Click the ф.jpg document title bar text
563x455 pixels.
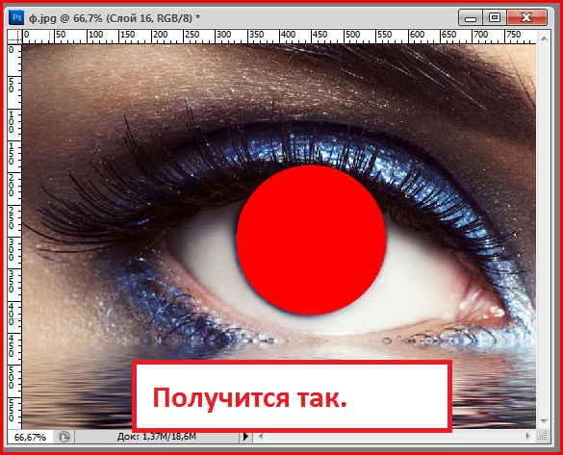115,18
